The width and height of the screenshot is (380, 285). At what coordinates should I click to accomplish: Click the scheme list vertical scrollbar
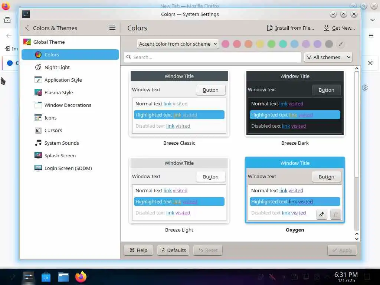(357, 124)
